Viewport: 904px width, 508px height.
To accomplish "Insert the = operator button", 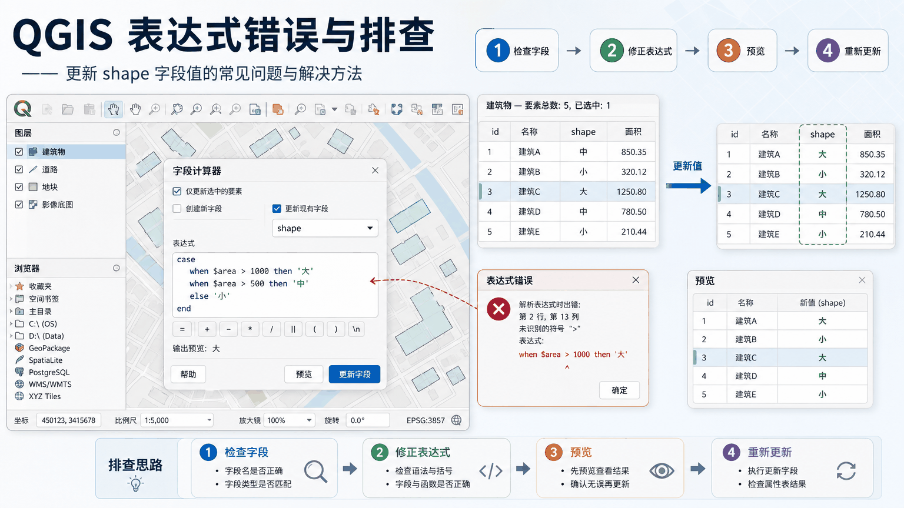I will tap(182, 329).
